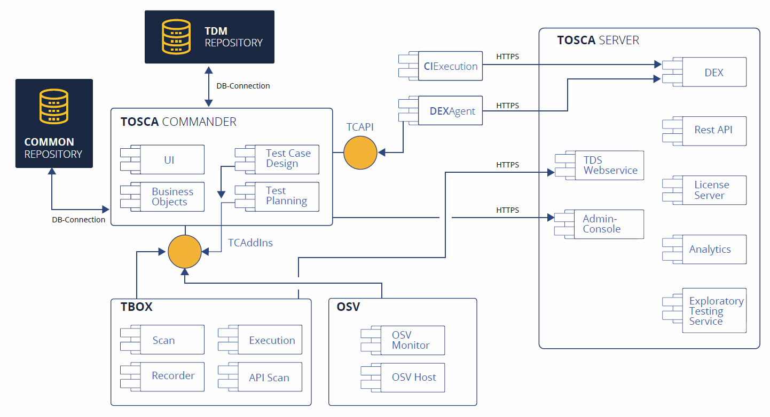Viewport: 770px width, 417px height.
Task: Click the Scan component in TBOX
Action: click(162, 340)
